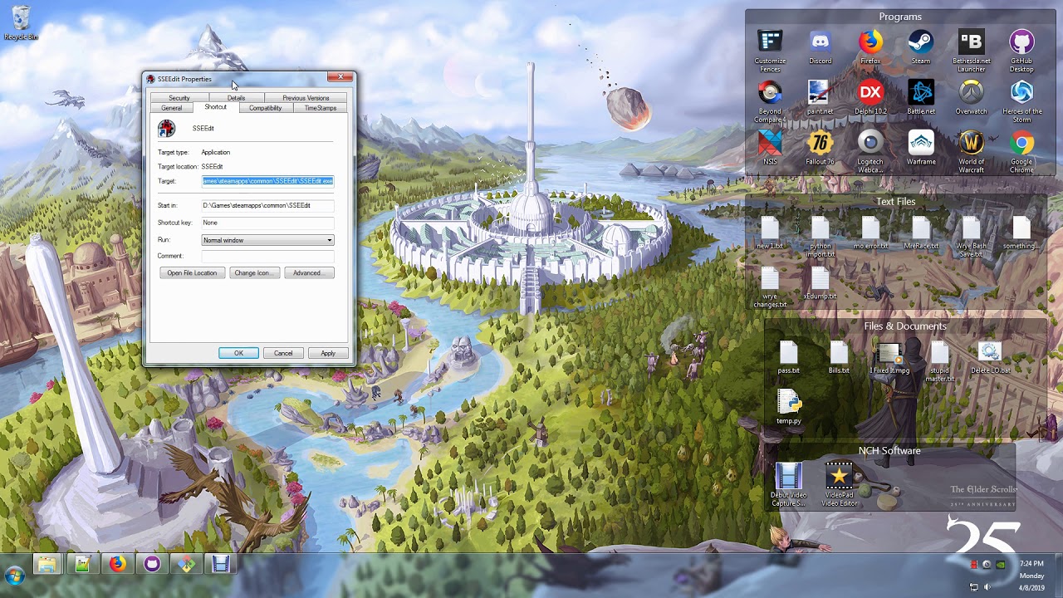Open Firefox from the taskbar
The image size is (1063, 598).
(x=117, y=565)
